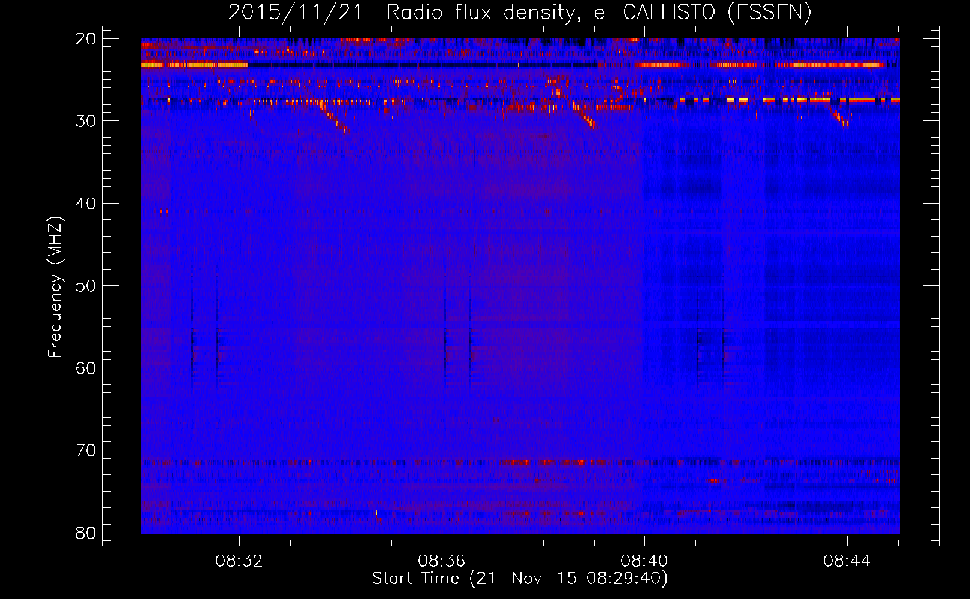Click the 'Frequency (MHZ)' axis label
This screenshot has height=599, width=970.
tap(55, 288)
